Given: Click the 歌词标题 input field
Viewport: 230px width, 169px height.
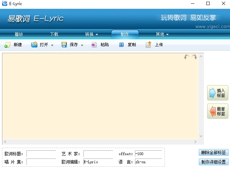Looking at the screenshot, I should click(x=41, y=154).
